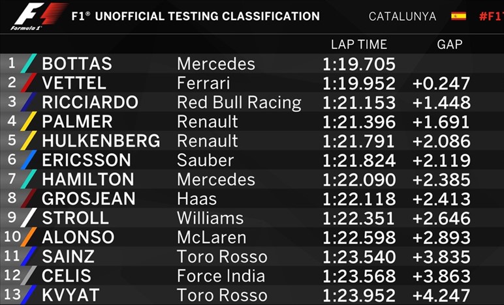Click the white Williams stripe beside Stroll
This screenshot has width=504, height=305.
click(29, 218)
